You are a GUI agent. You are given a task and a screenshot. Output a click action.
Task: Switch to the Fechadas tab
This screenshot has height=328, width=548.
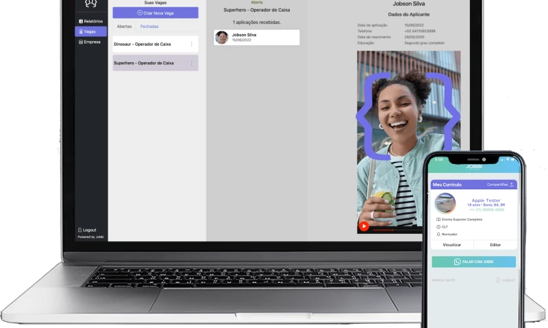(149, 27)
